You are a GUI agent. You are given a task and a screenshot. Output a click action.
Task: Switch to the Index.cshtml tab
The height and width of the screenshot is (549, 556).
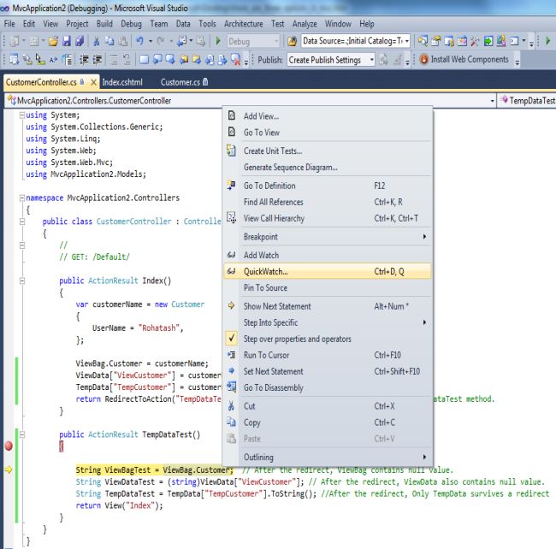click(122, 82)
